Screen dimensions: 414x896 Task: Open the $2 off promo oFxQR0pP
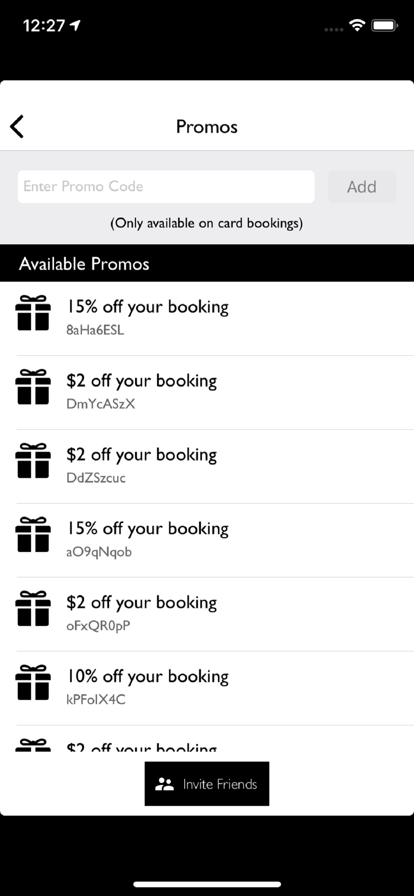coord(207,614)
